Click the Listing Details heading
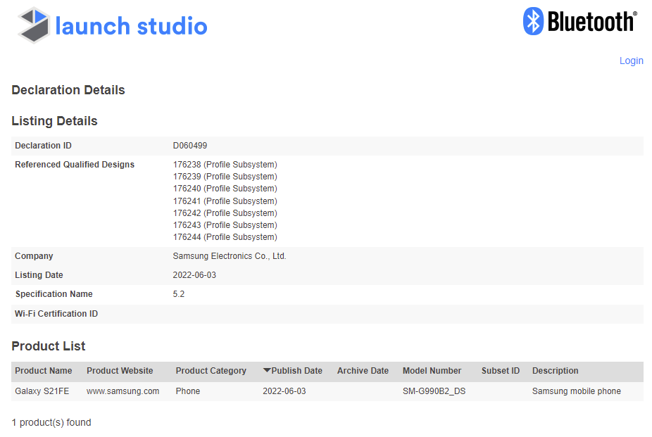652x437 pixels. coord(54,121)
